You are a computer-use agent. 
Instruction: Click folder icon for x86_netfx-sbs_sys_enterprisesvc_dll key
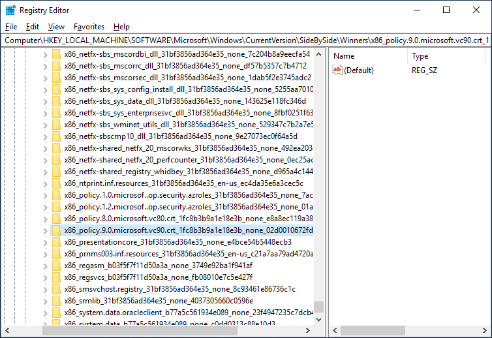tap(56, 113)
